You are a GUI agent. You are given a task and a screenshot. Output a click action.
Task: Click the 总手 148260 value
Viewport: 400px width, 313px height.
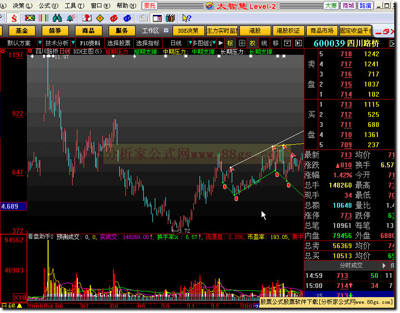tap(340, 186)
